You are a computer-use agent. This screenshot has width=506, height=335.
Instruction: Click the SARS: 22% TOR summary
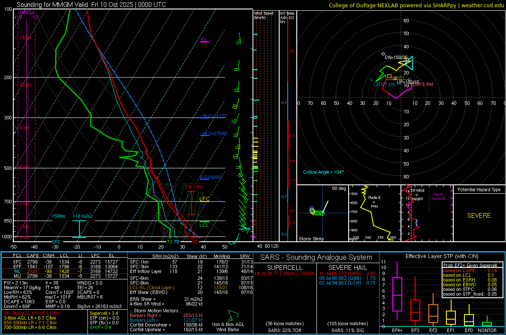tap(284, 330)
